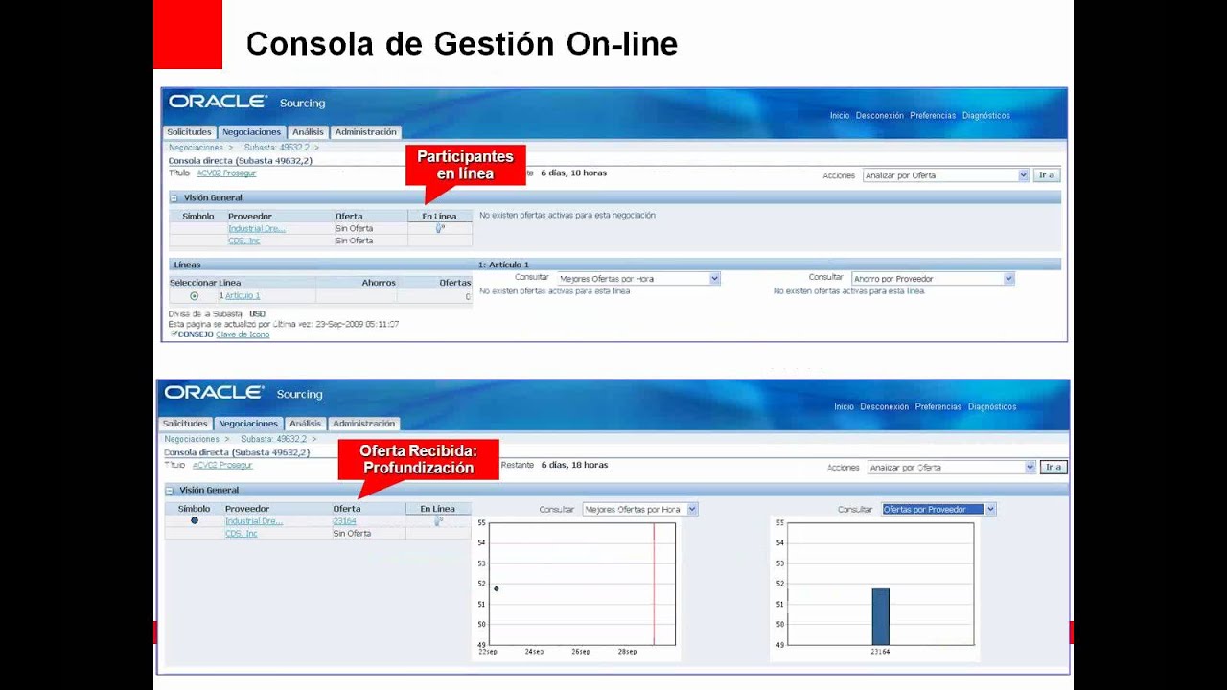Click Subasta 49632.2 breadcrumb in lower console
This screenshot has height=690, width=1227.
click(273, 439)
